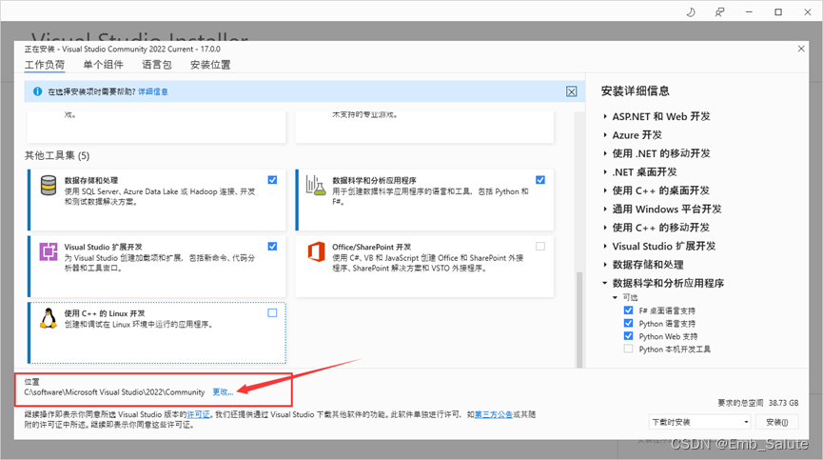Uncheck 数据存储和处理 workload checkbox
The width and height of the screenshot is (823, 460).
tap(272, 180)
